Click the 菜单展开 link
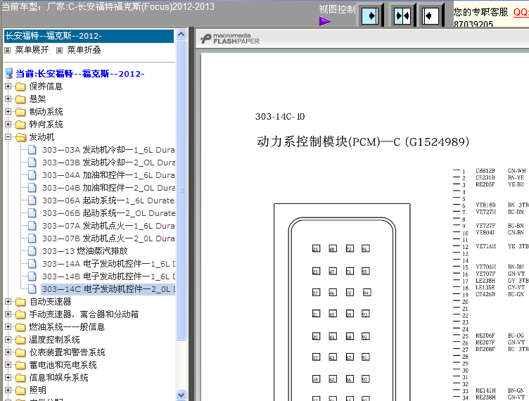This screenshot has width=529, height=401. coord(32,50)
